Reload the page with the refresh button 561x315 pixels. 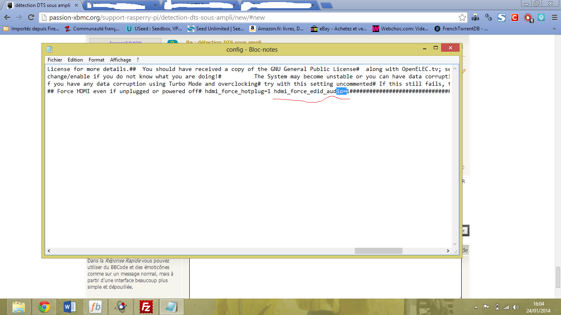[31, 18]
